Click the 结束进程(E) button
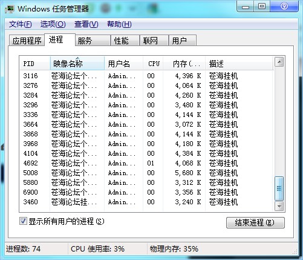Screen dimensions: 303x260 pos(255,222)
